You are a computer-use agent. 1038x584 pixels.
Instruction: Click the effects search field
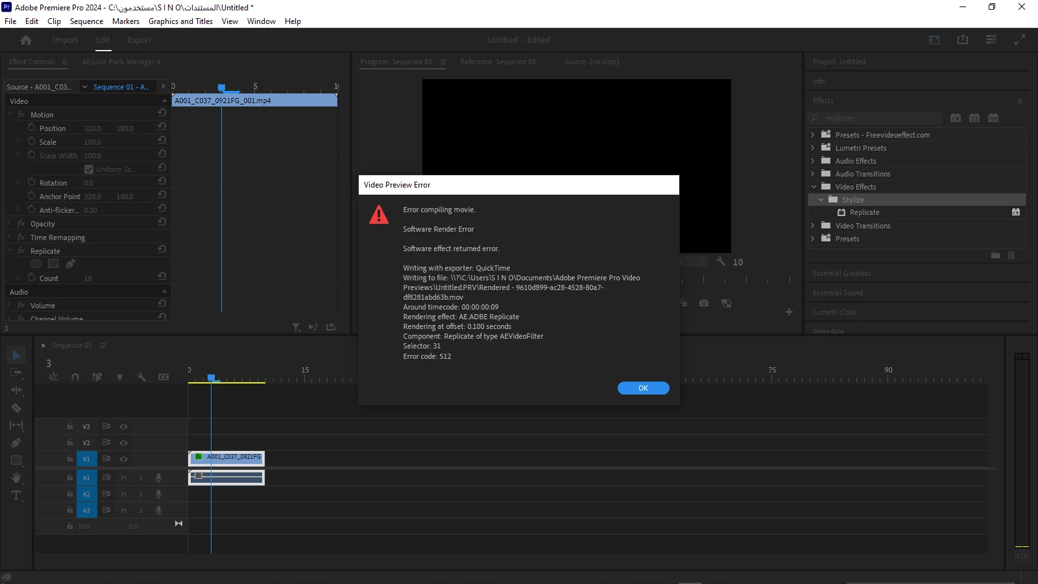(x=876, y=118)
